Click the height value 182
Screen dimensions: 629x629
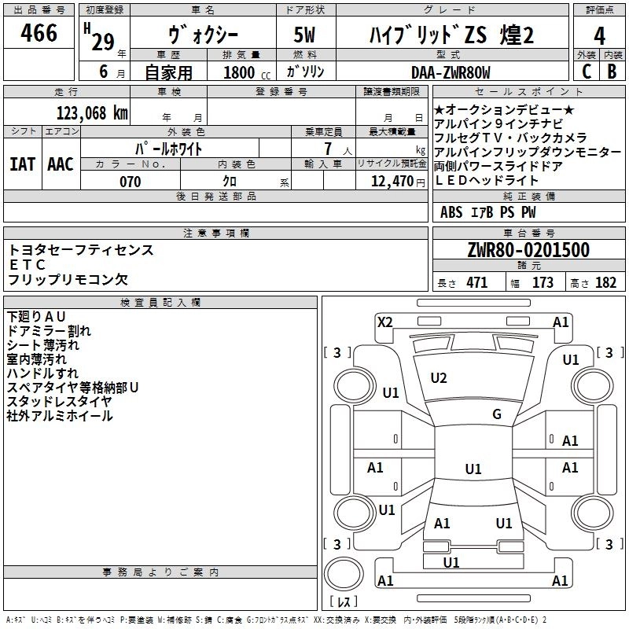tap(606, 283)
